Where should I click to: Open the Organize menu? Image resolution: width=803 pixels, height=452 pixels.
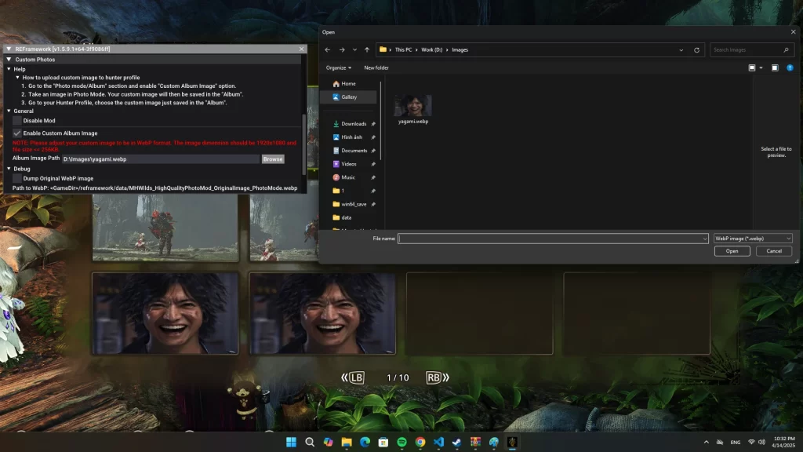(339, 67)
